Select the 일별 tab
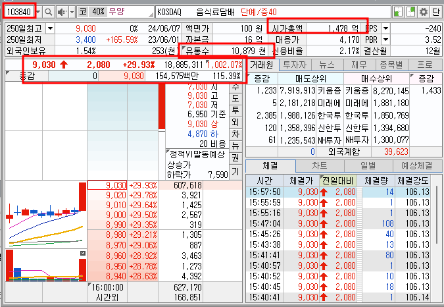The height and width of the screenshot is (307, 444). (368, 165)
